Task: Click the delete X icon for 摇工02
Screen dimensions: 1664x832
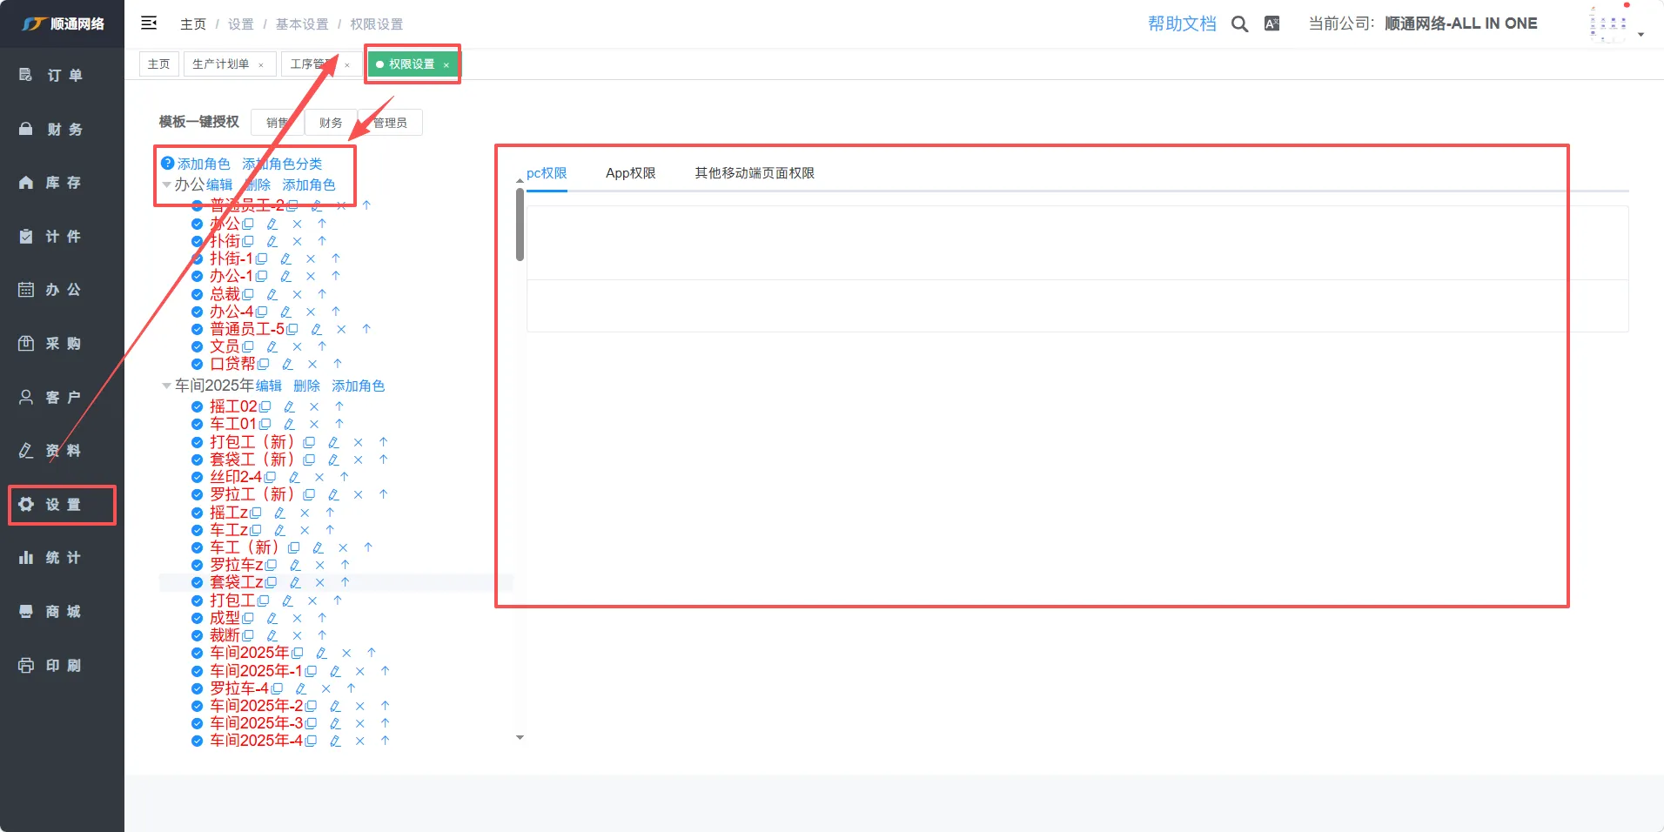Action: [314, 406]
